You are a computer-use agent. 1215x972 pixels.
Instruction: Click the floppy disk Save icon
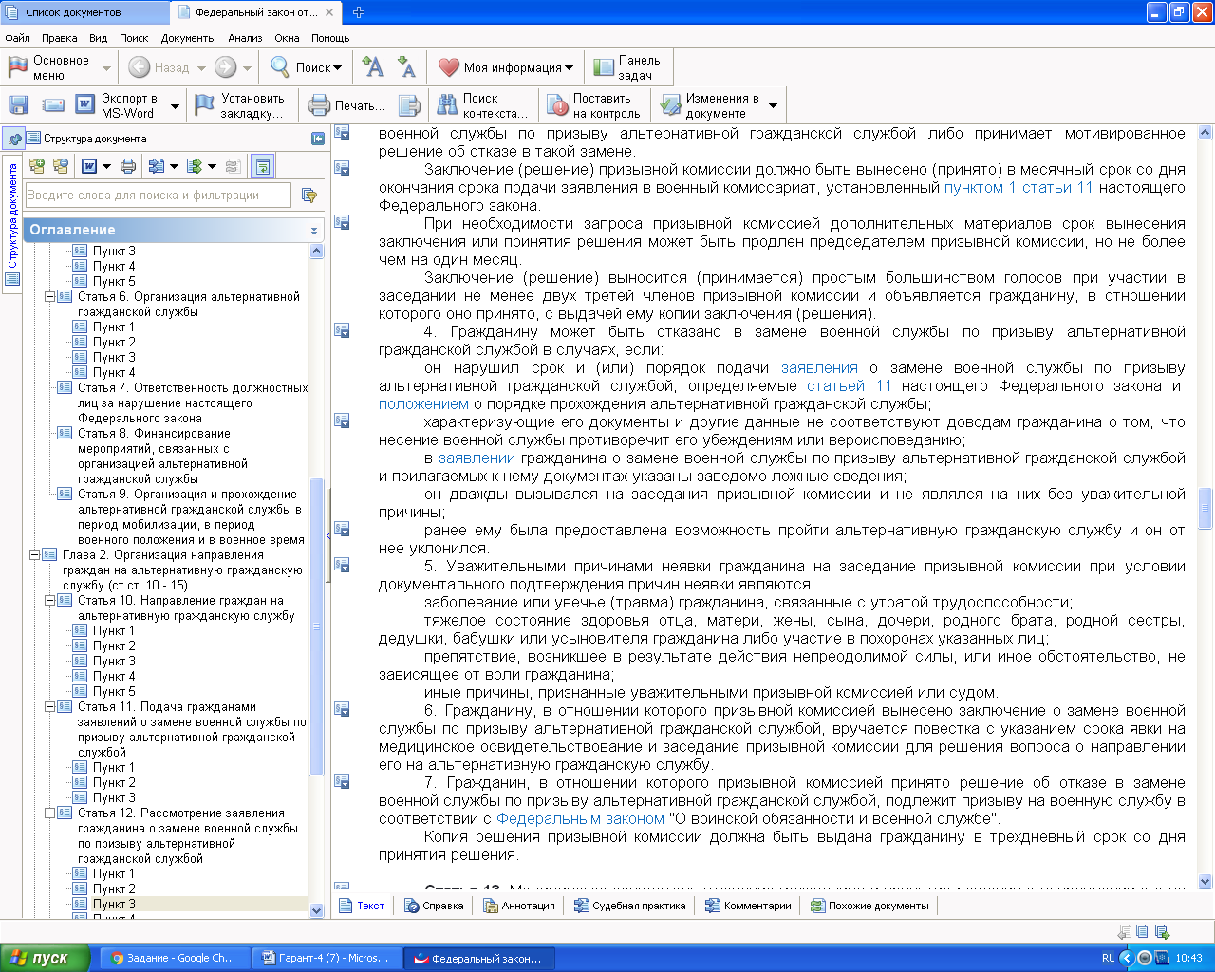pos(19,105)
